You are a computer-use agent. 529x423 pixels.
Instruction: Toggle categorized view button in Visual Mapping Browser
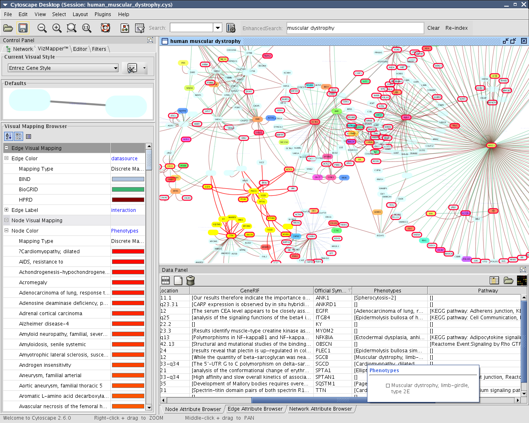[x=19, y=136]
